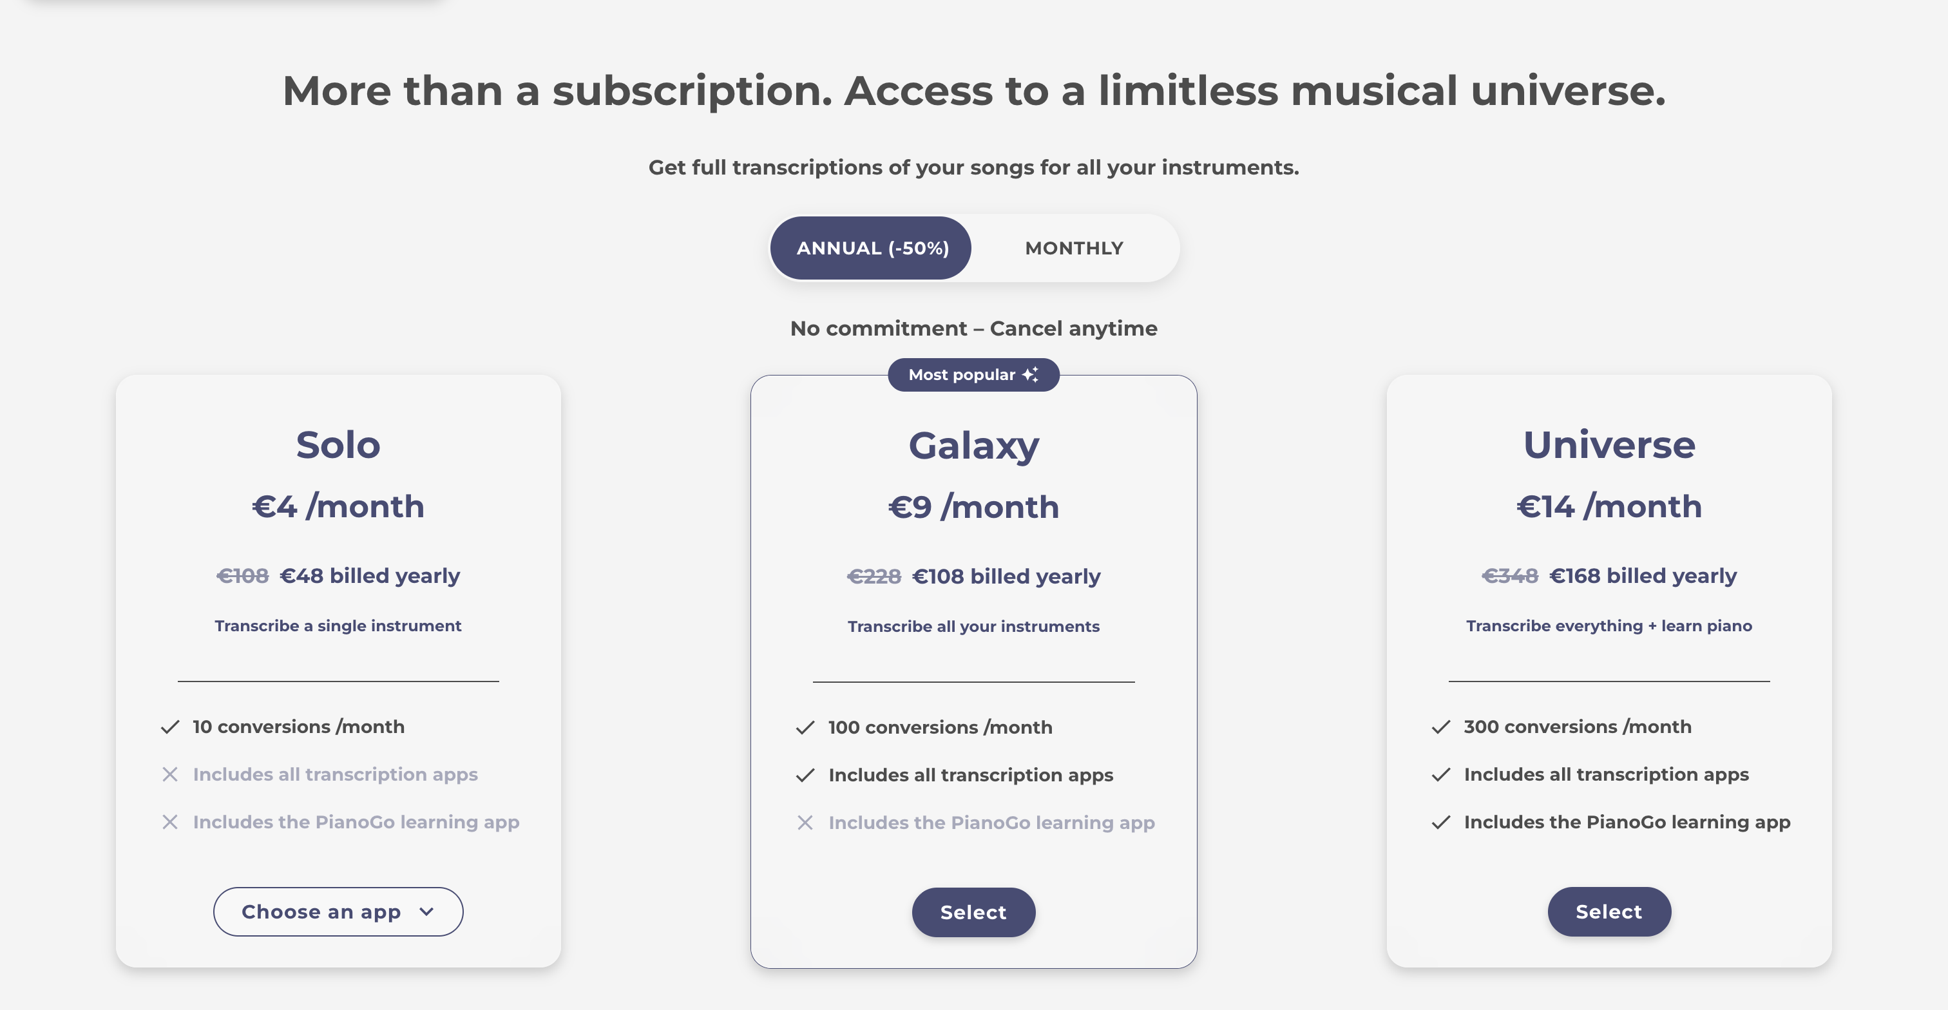Click the Galaxy plan heading

[973, 445]
